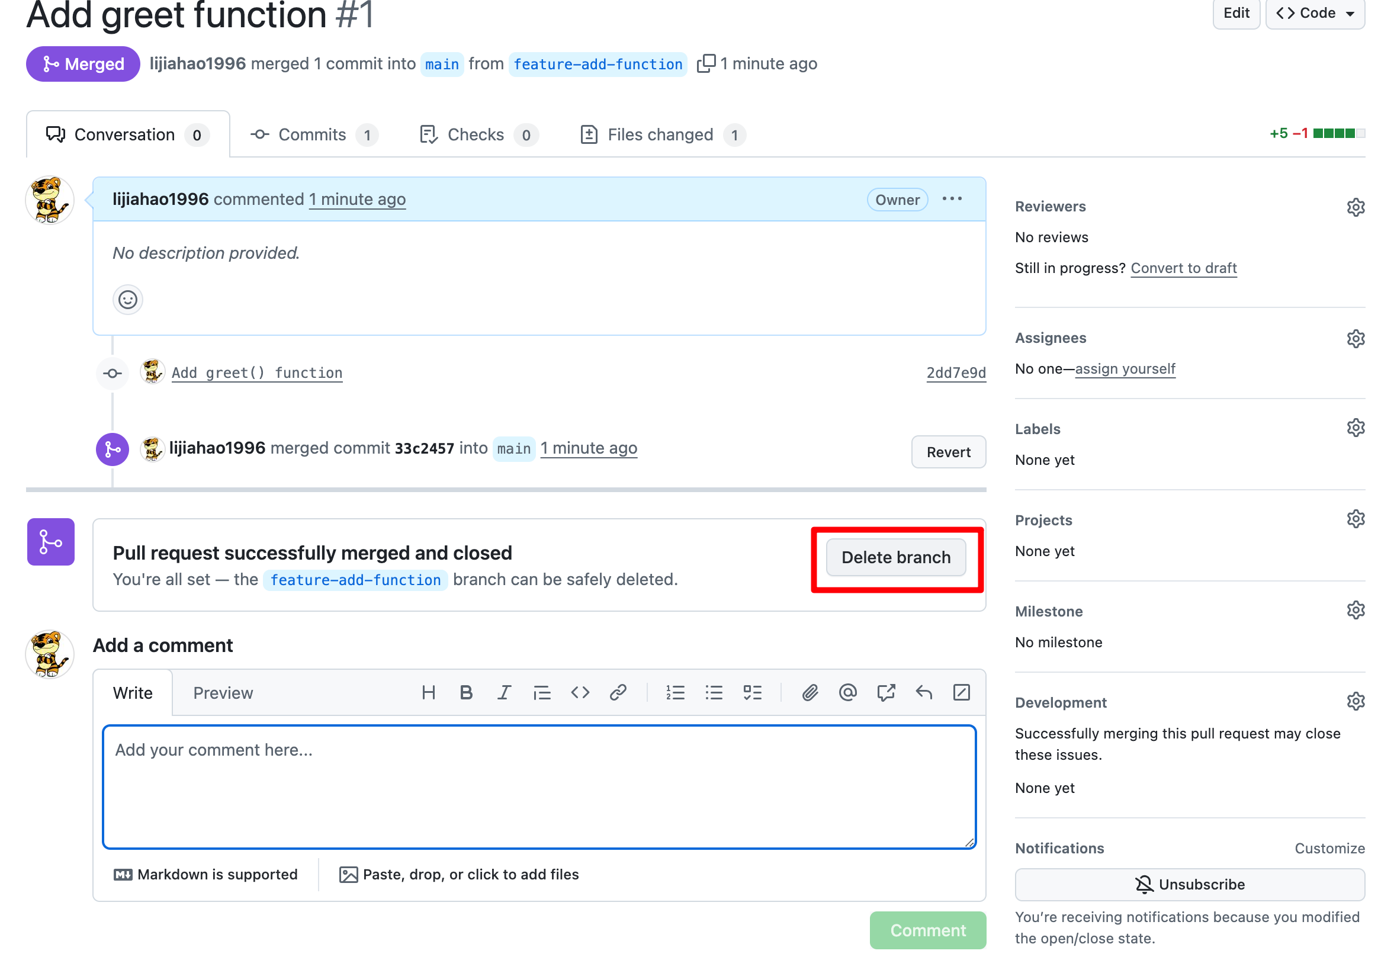Viewport: 1394px width, 957px height.
Task: Expand the Code dropdown button
Action: pyautogui.click(x=1315, y=13)
